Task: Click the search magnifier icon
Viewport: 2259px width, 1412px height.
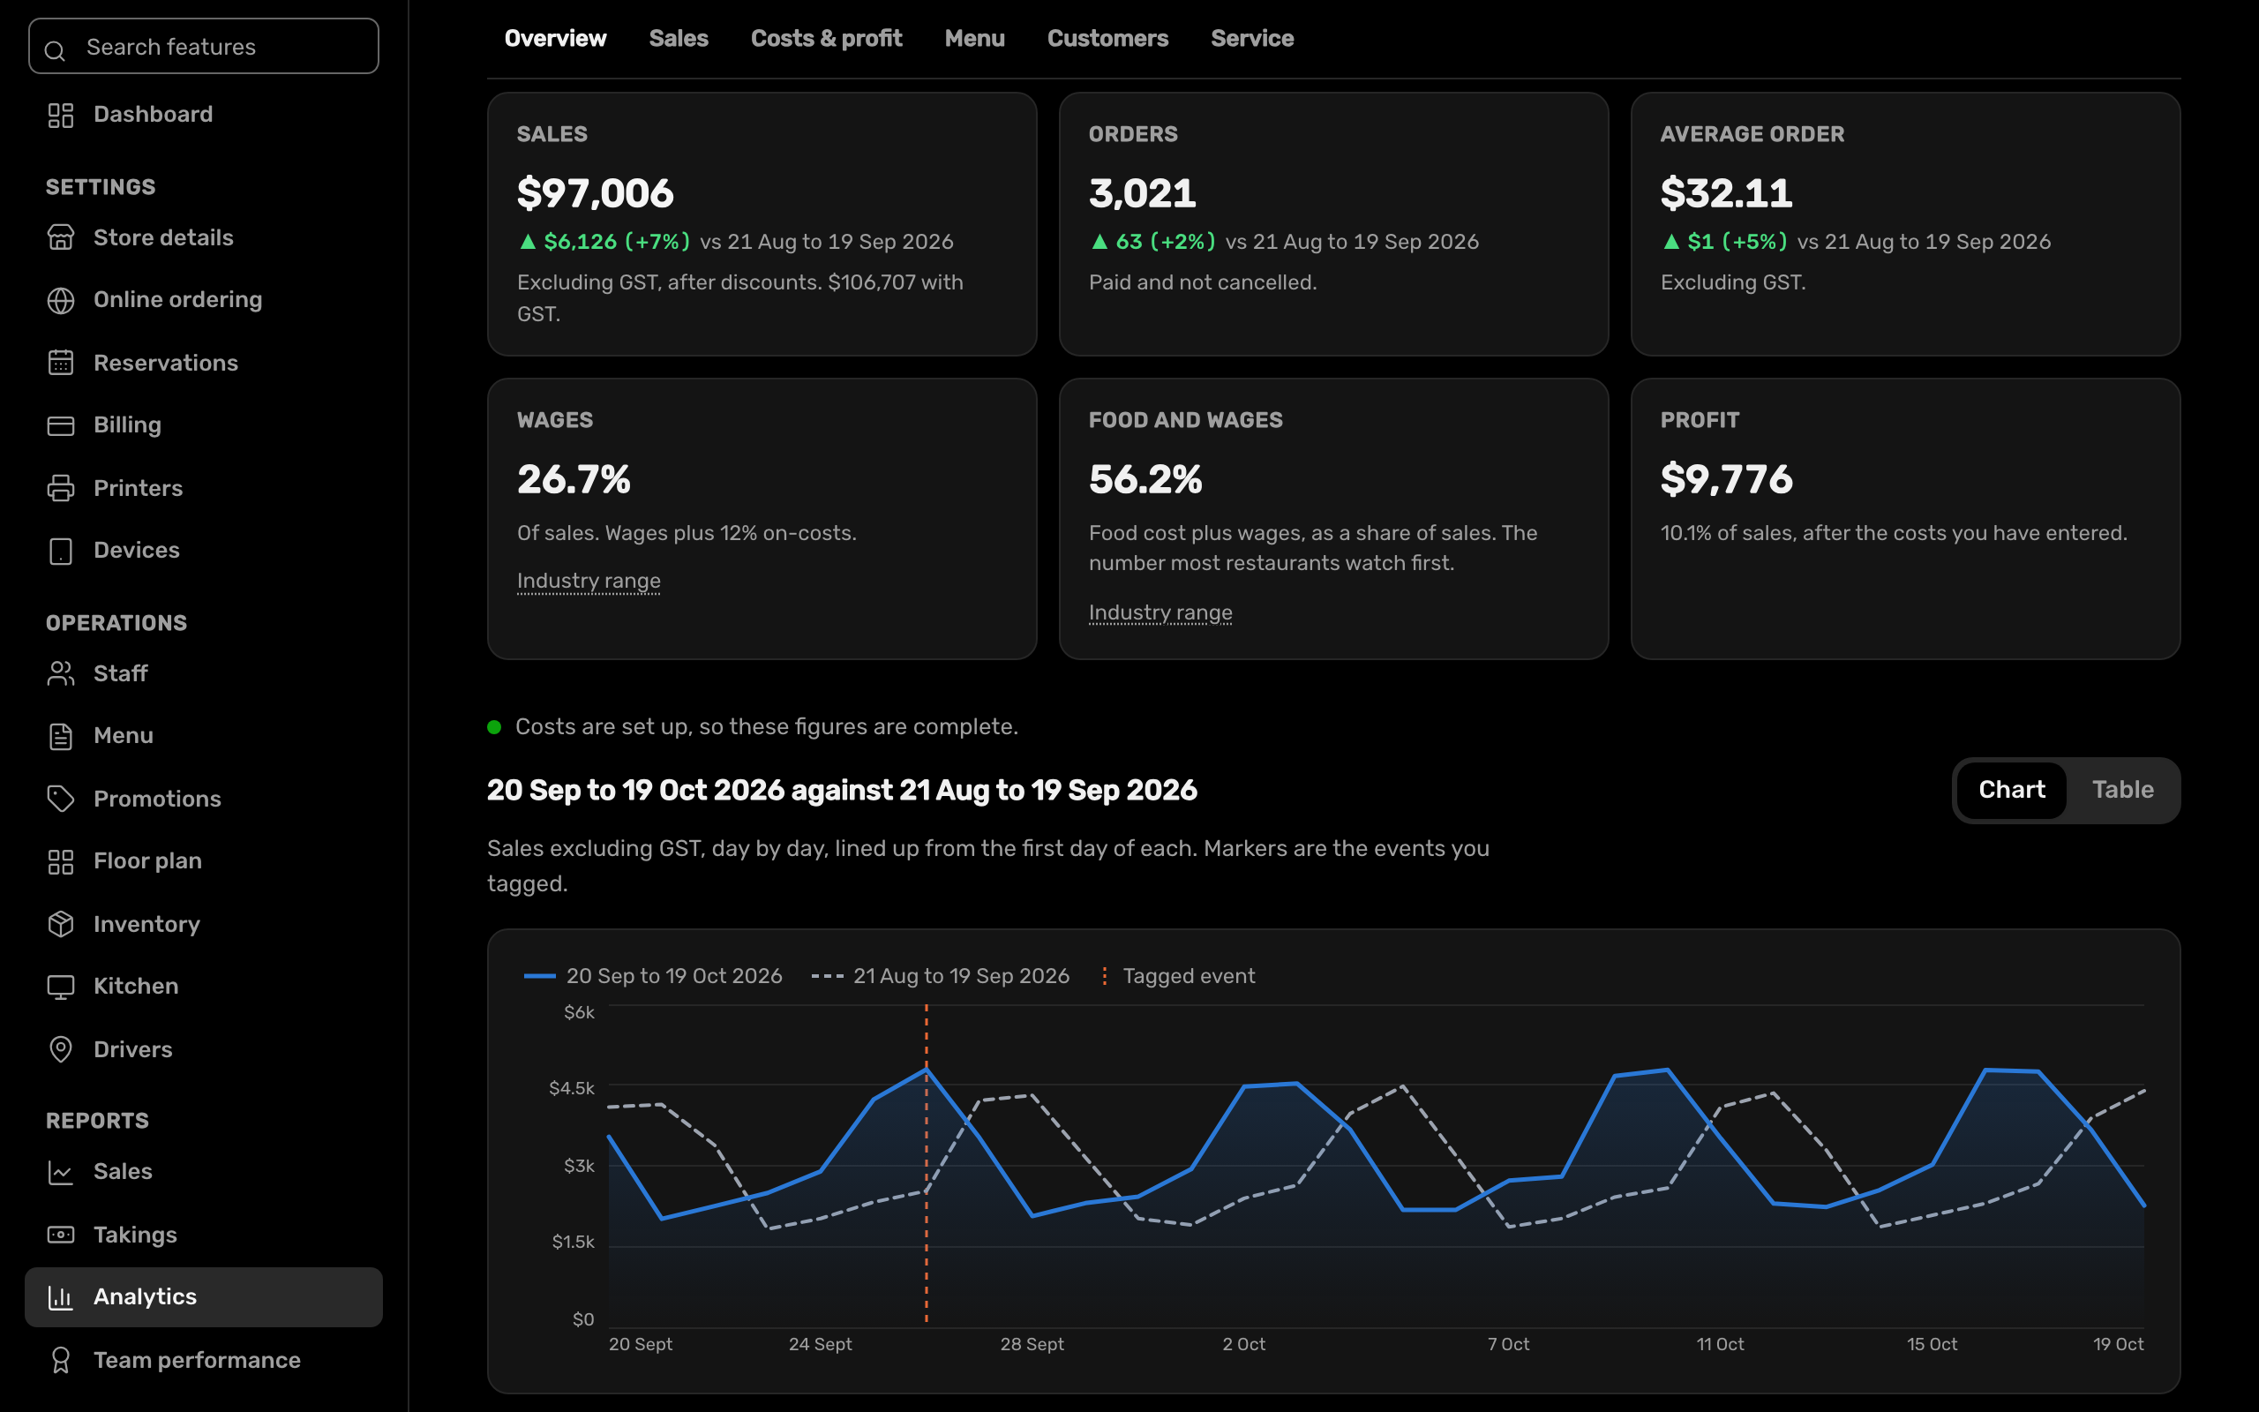Action: pos(55,50)
